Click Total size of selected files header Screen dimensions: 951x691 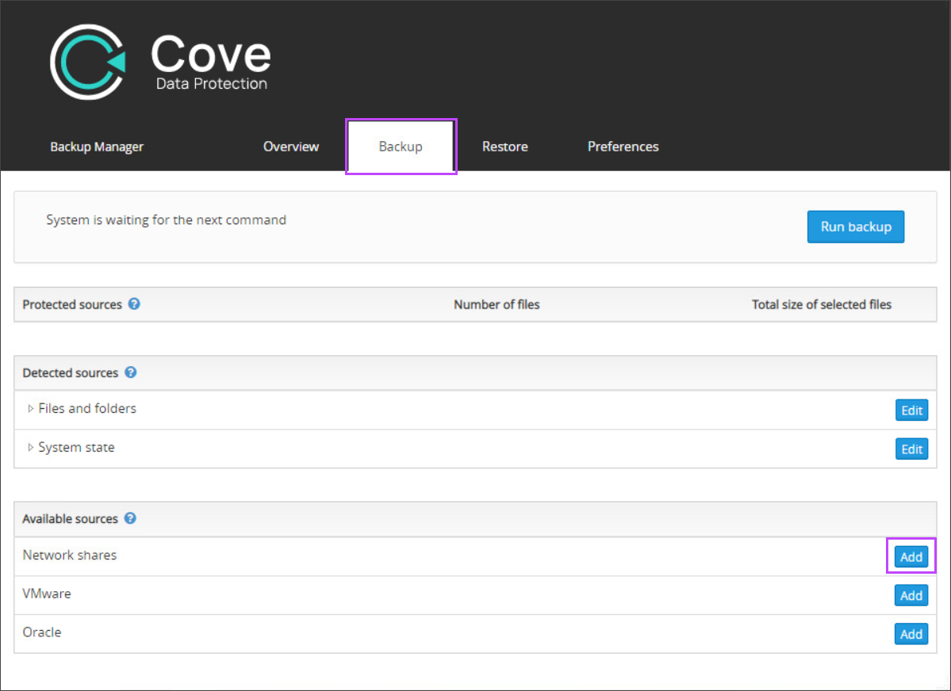[x=821, y=304]
